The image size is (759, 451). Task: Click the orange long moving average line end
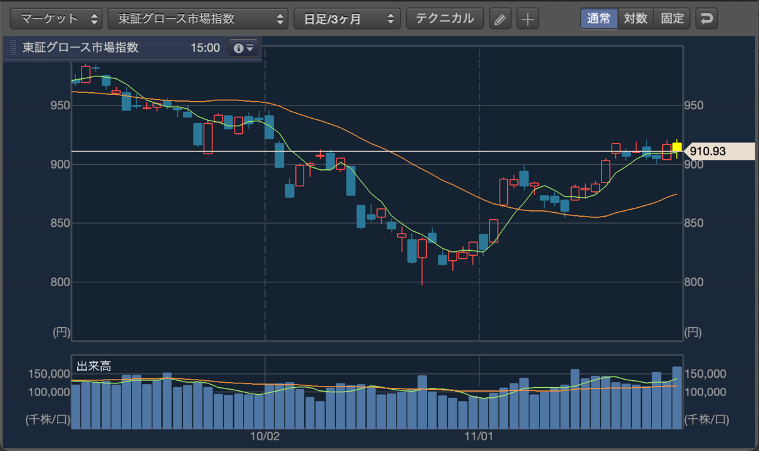676,195
